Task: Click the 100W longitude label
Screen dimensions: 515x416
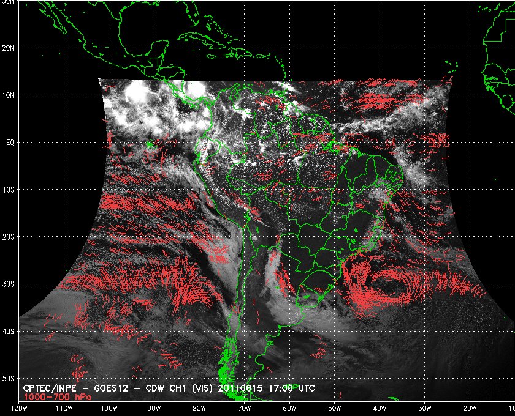Action: [109, 409]
